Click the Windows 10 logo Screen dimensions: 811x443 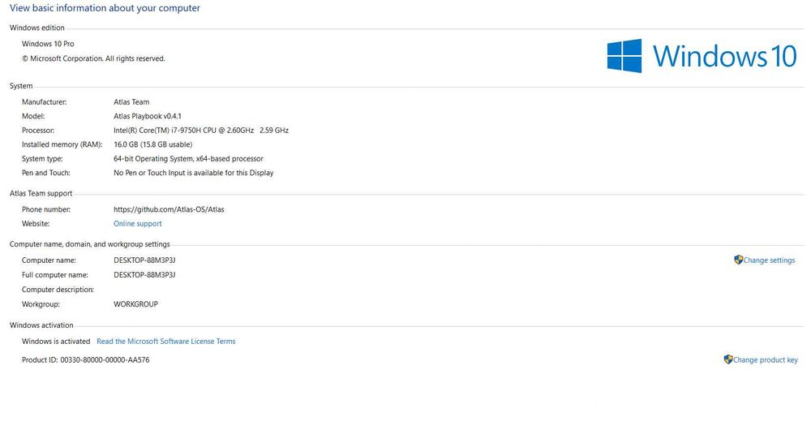[702, 56]
